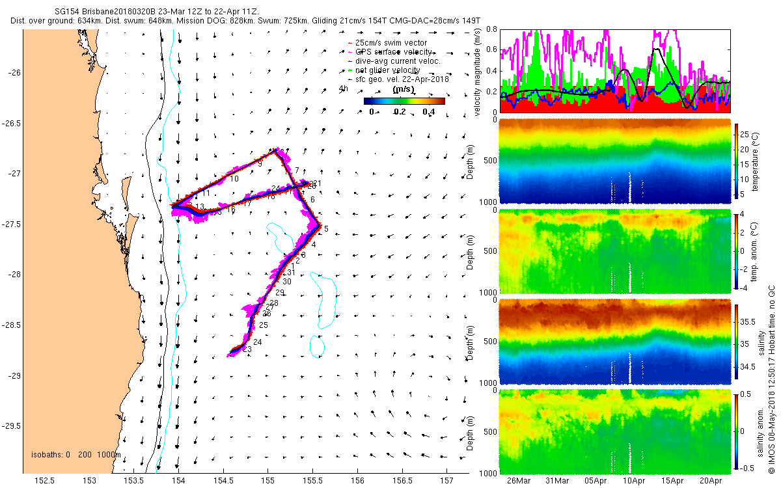Click the '157' longitude tick label
The height and width of the screenshot is (488, 781).
pos(446,481)
